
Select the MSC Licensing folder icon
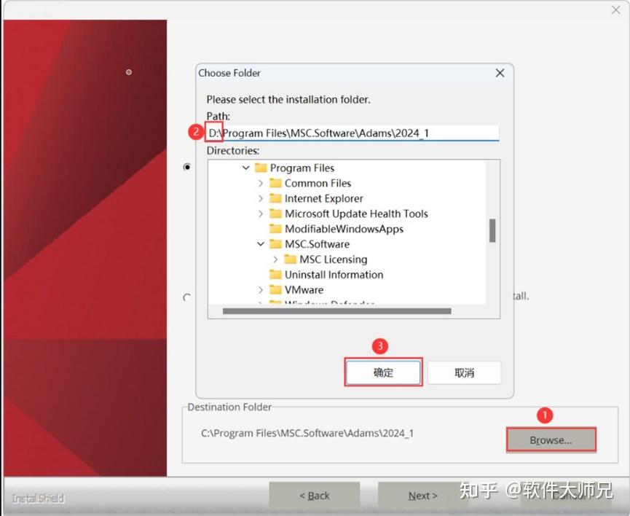point(291,259)
